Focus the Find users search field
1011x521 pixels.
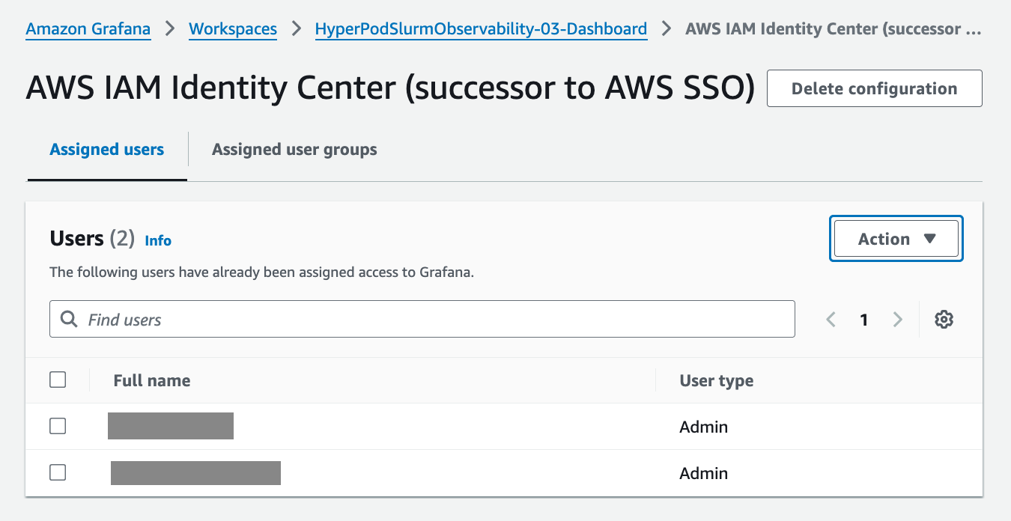434,320
